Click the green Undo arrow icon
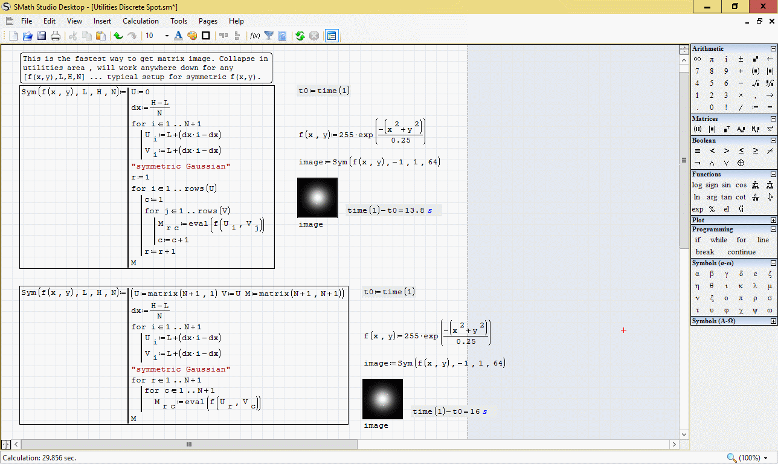This screenshot has width=778, height=464. coord(118,36)
